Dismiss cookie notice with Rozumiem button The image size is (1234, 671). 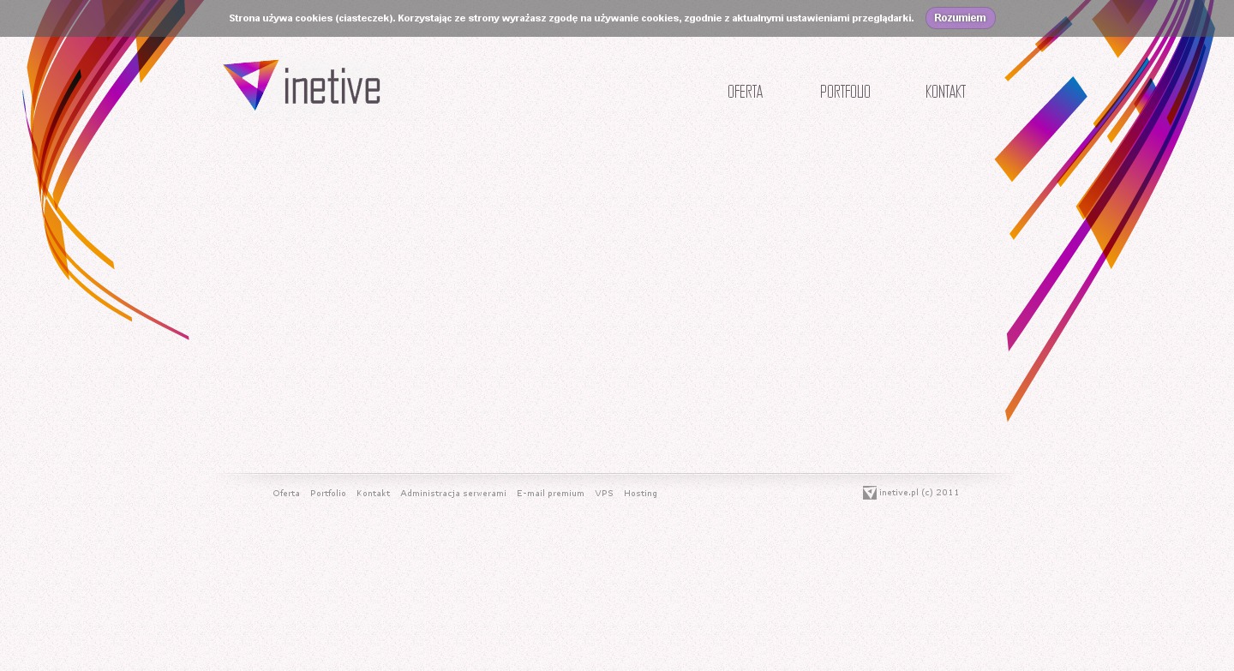960,18
